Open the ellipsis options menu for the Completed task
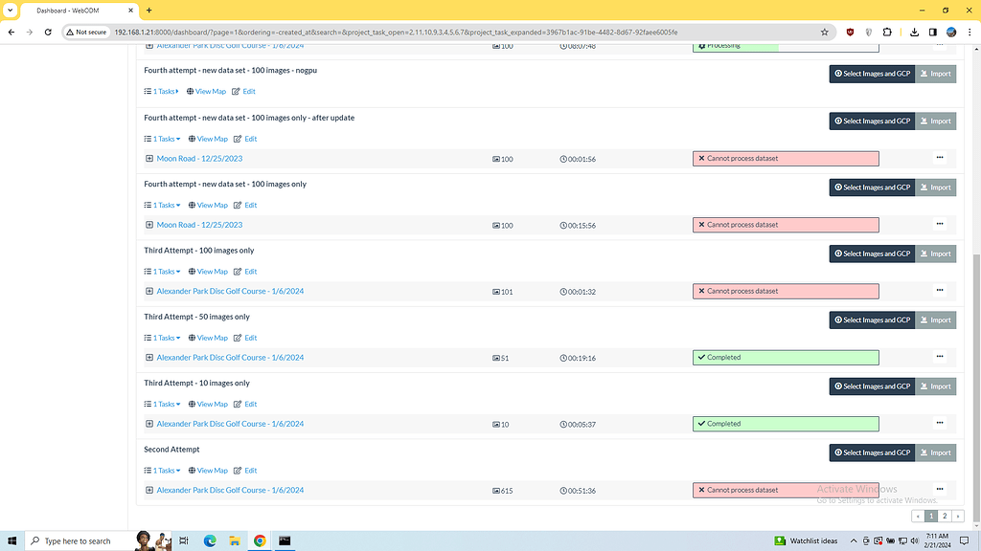Viewport: 981px width, 551px height. tap(939, 357)
